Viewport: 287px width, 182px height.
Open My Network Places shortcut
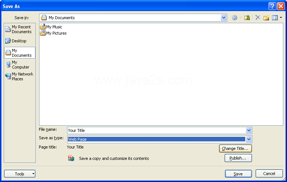20,76
